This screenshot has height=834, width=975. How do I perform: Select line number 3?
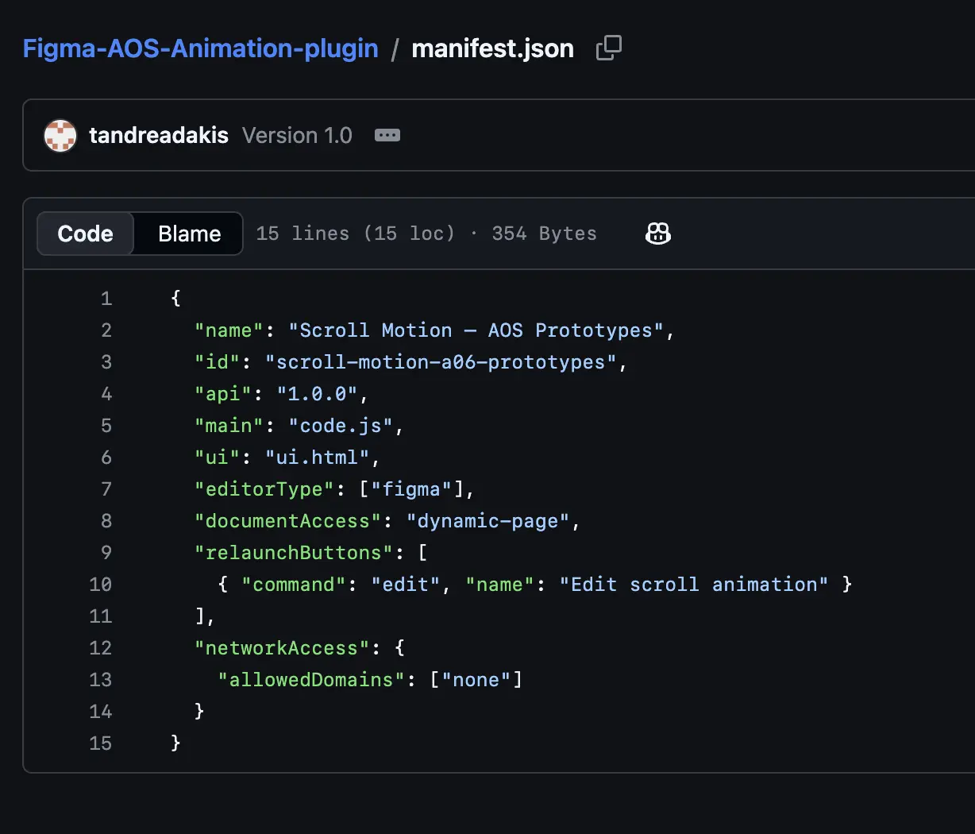pos(106,362)
